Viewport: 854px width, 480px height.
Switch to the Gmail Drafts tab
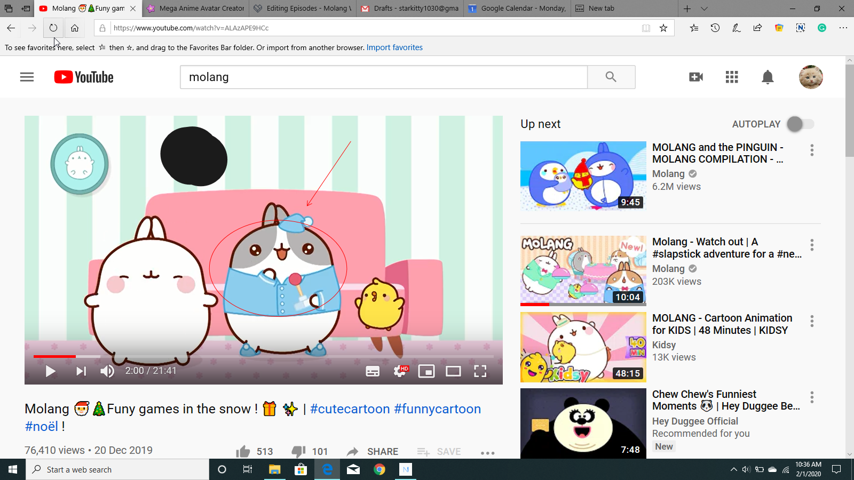point(410,8)
